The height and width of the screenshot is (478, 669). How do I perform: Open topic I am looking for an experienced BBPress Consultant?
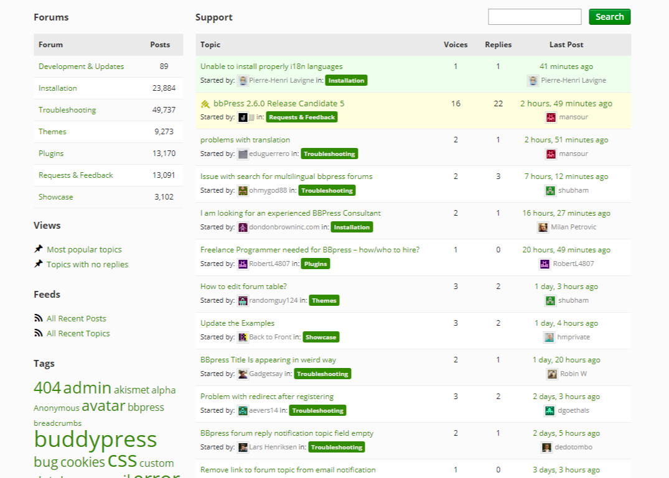coord(291,213)
